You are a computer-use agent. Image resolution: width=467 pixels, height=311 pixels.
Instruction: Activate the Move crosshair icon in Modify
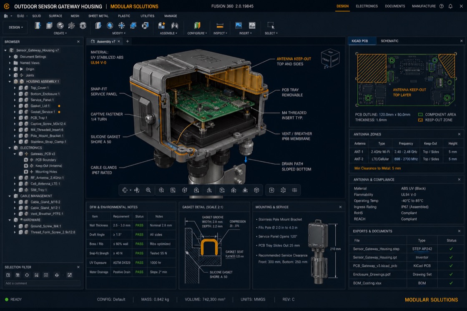pyautogui.click(x=121, y=25)
